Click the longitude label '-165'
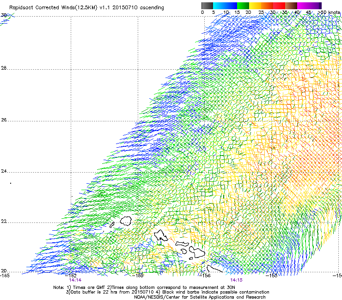342x300 pixels. pyautogui.click(x=5, y=276)
